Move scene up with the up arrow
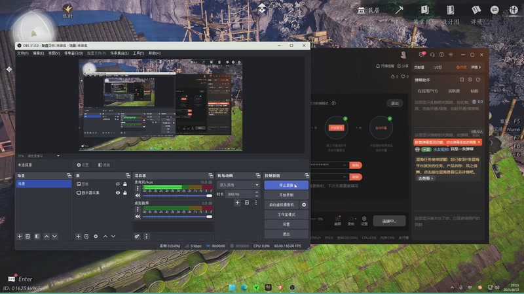 click(47, 237)
